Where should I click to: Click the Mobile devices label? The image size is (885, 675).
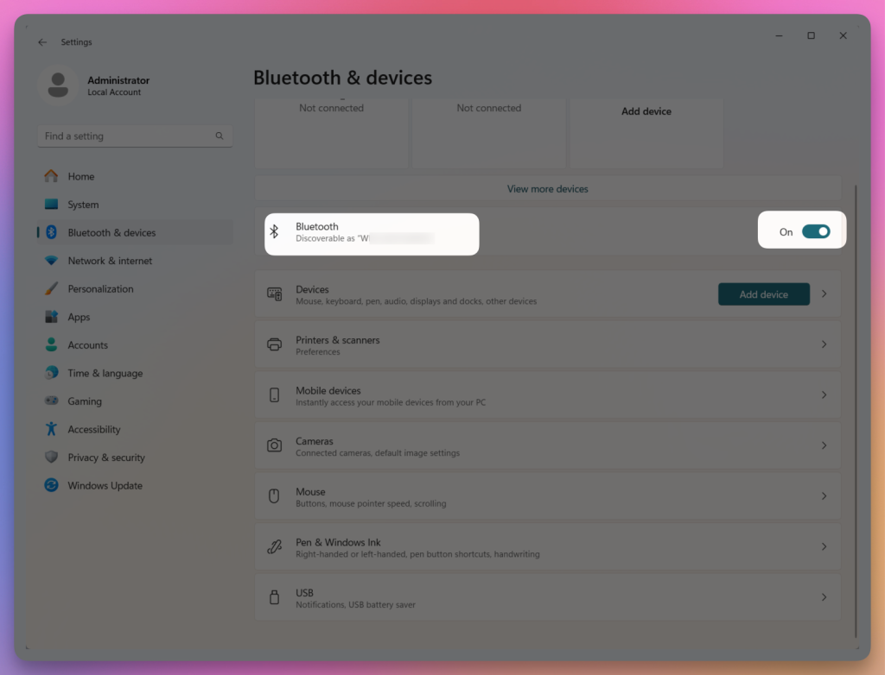[x=328, y=390]
